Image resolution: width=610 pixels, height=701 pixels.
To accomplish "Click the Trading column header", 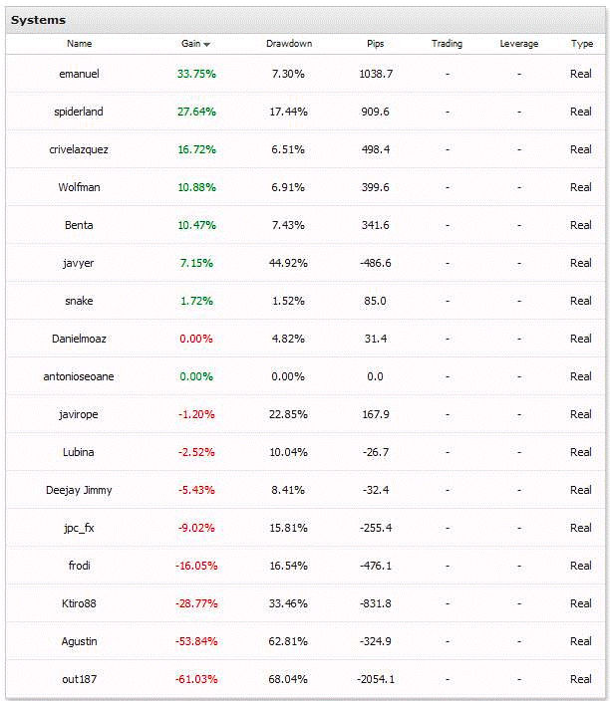I will click(447, 44).
